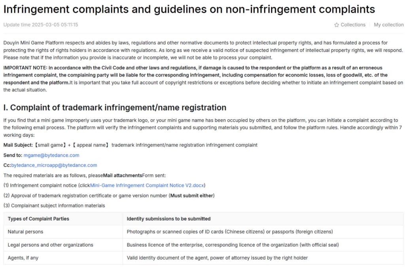Click the 'Agents, if any' table cell
Screen dimensions: 405x267
tap(63, 258)
